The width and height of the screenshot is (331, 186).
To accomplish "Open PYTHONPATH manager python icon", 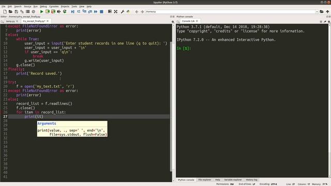I will click(x=128, y=11).
